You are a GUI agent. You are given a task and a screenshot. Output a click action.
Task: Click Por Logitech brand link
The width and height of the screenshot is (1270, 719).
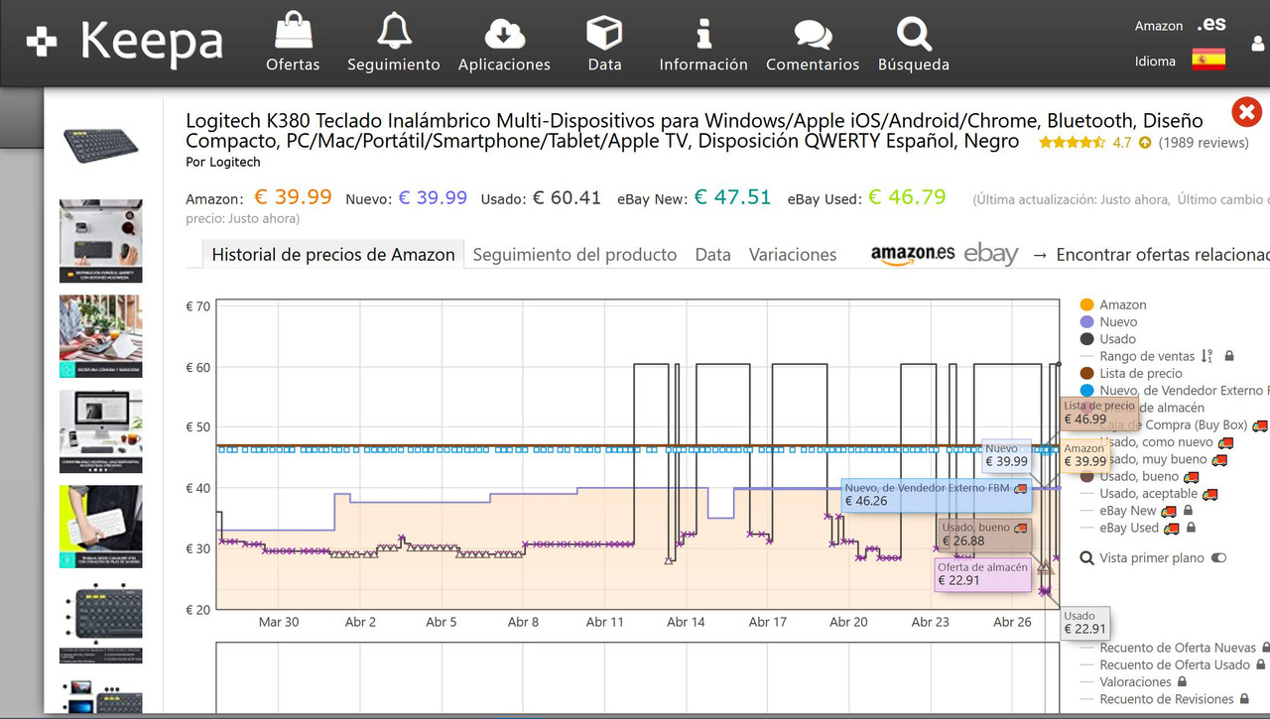(x=223, y=162)
